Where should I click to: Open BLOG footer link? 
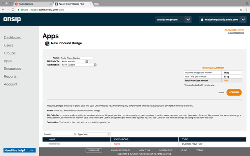184,151
